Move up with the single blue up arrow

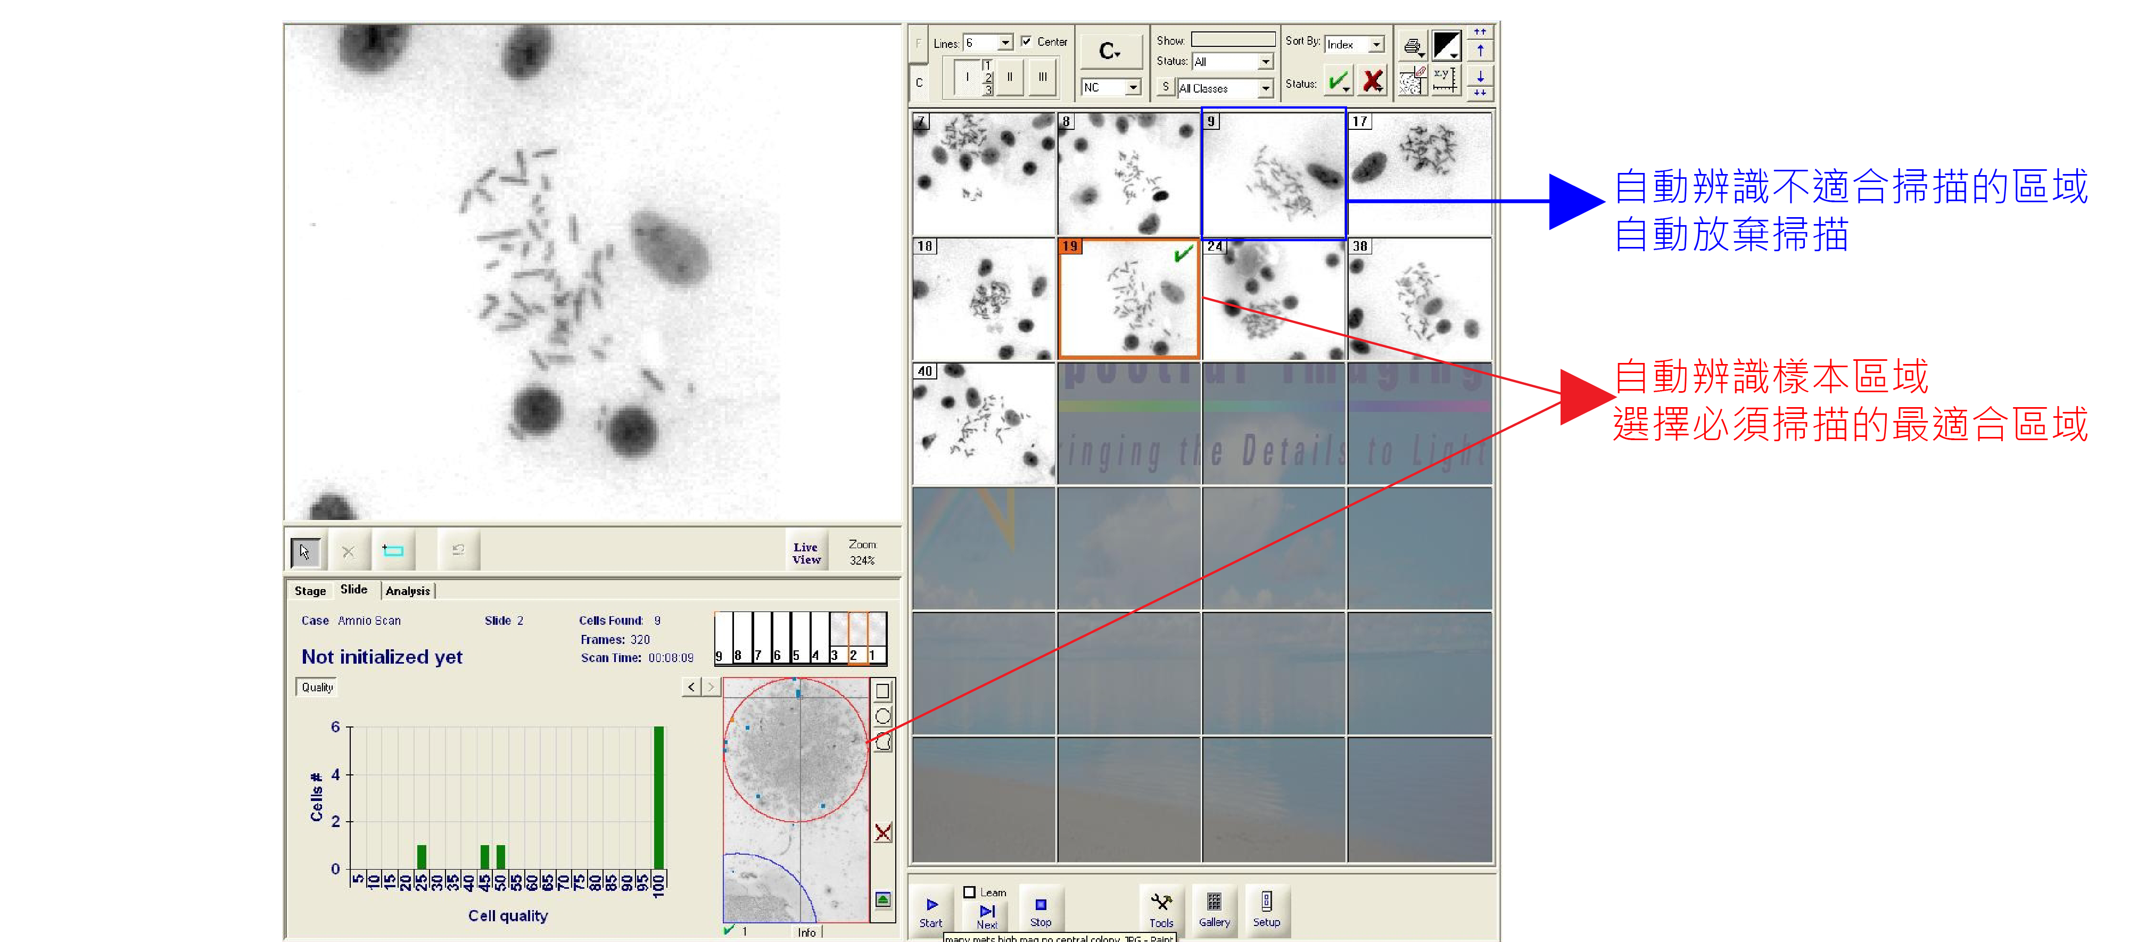(x=1480, y=51)
